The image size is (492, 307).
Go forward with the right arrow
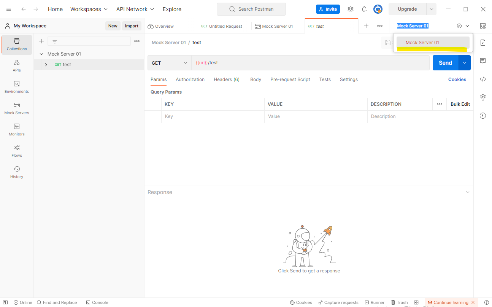36,9
